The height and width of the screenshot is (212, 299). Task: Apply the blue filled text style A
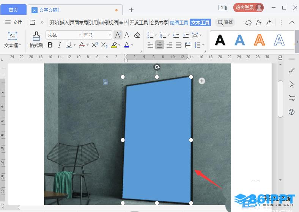click(240, 40)
